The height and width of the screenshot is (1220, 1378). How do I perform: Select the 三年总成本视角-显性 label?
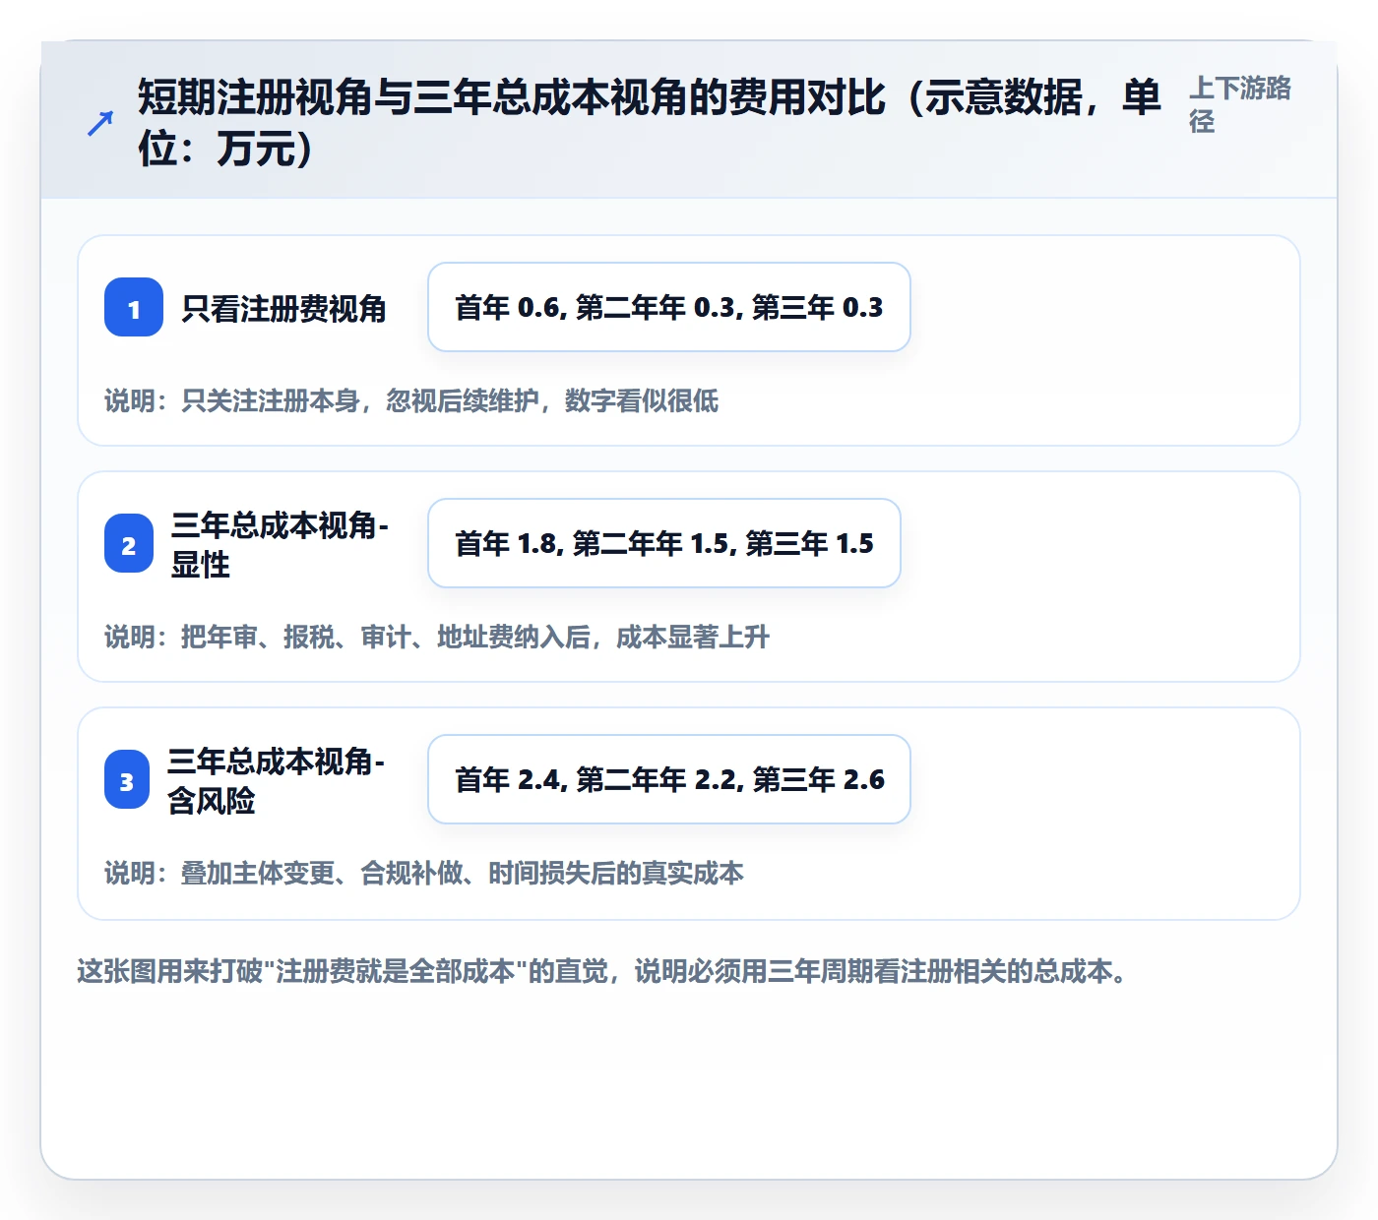(x=281, y=544)
